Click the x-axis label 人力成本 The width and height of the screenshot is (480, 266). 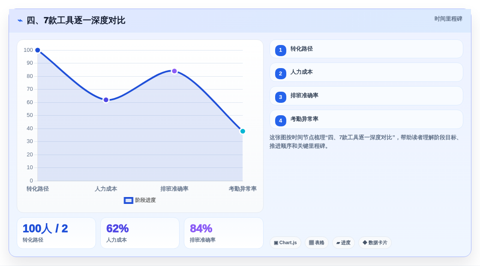[x=106, y=189]
